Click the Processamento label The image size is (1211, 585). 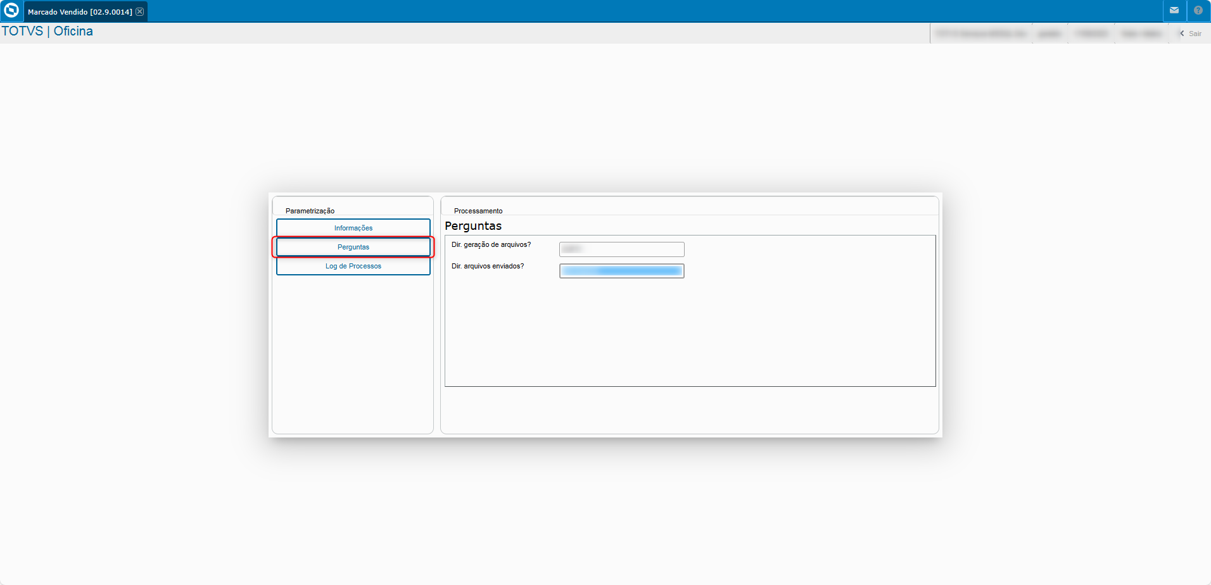pos(478,211)
